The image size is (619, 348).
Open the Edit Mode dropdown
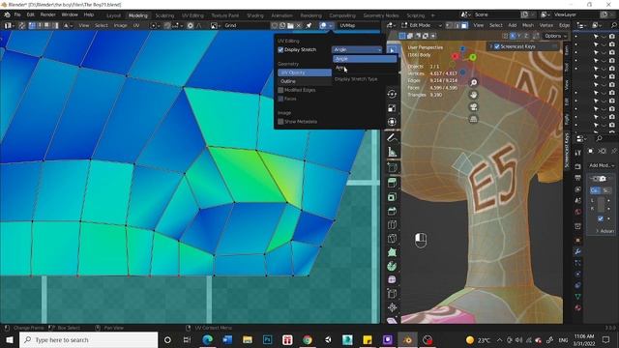(422, 25)
